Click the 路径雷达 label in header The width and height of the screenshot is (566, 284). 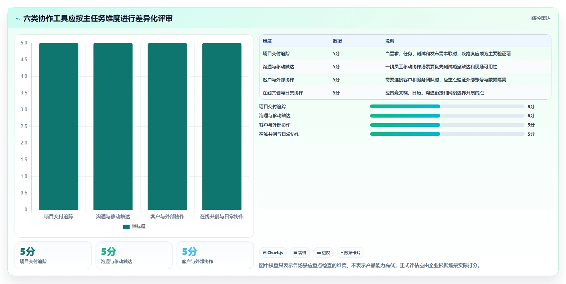tap(541, 18)
